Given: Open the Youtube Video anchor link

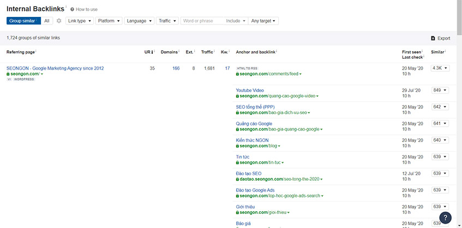Looking at the screenshot, I should 250,90.
